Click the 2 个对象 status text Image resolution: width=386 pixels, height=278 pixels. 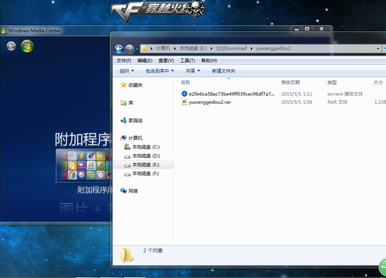point(153,251)
